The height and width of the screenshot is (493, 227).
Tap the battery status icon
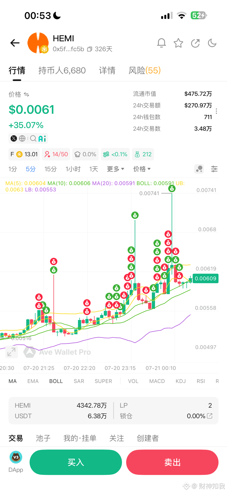199,15
